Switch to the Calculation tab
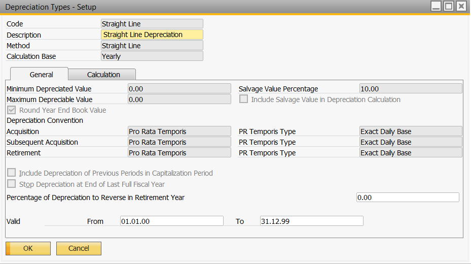 tap(103, 75)
